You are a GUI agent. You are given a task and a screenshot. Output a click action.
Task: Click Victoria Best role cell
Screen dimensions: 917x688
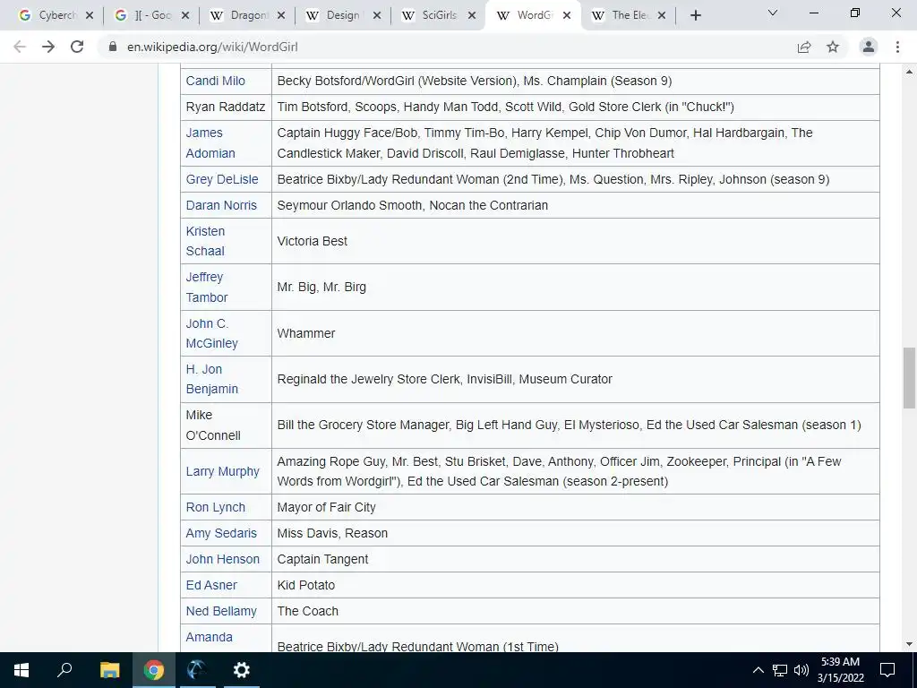(576, 241)
